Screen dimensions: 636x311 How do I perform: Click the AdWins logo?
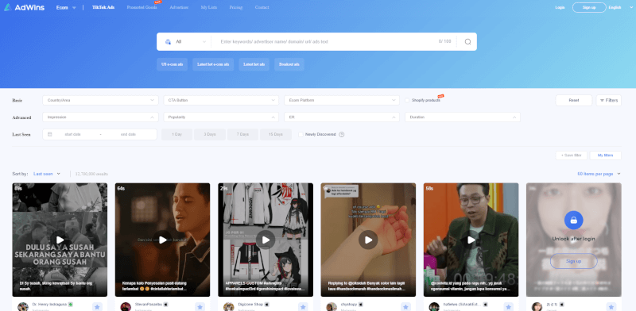(x=25, y=7)
